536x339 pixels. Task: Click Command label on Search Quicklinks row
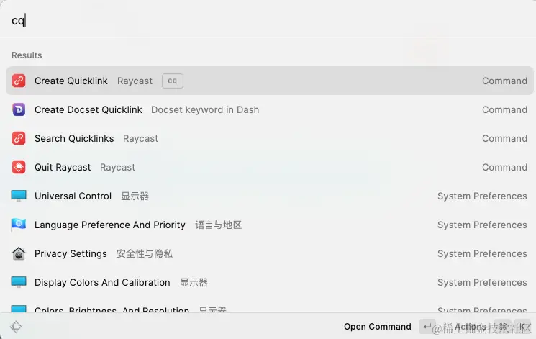(x=504, y=138)
